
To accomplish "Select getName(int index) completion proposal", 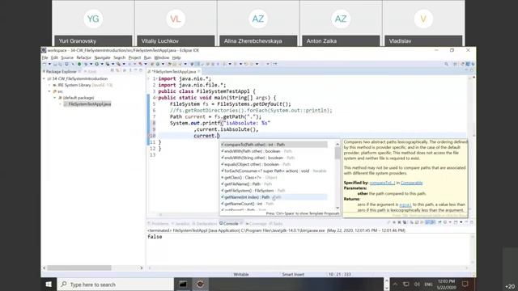I will tap(274, 197).
